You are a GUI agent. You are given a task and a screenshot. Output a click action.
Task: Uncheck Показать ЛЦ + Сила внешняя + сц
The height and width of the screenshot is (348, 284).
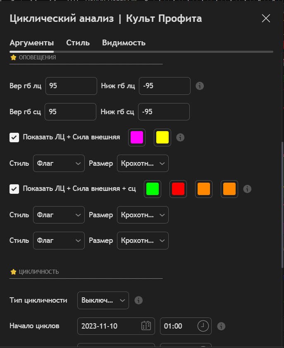[x=14, y=189]
